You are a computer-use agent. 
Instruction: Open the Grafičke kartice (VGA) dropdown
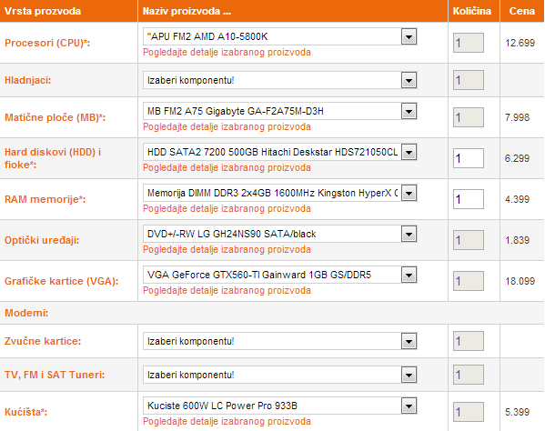tap(280, 275)
